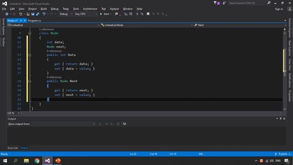Switch to PowerPoint from the taskbar
Image resolution: width=293 pixels, height=165 pixels.
58,161
